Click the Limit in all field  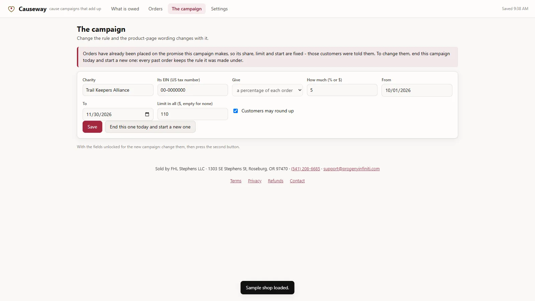pos(193,114)
